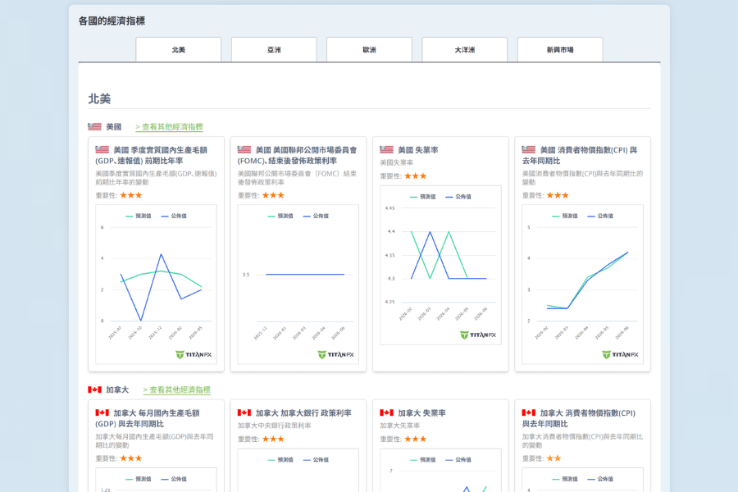
Task: Select the 歐洲 tab
Action: 370,49
